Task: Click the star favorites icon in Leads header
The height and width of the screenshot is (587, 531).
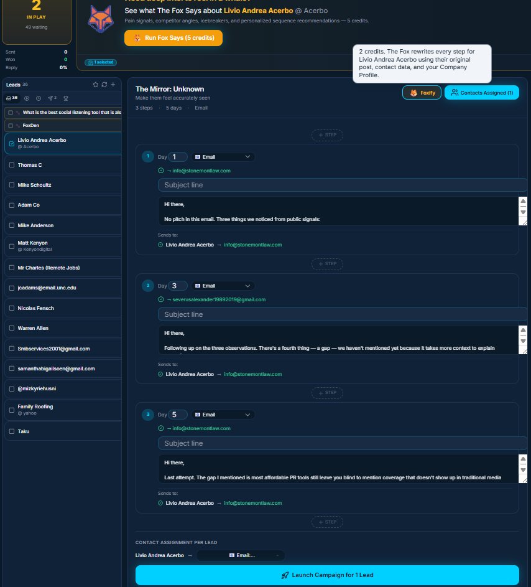Action: click(x=95, y=85)
